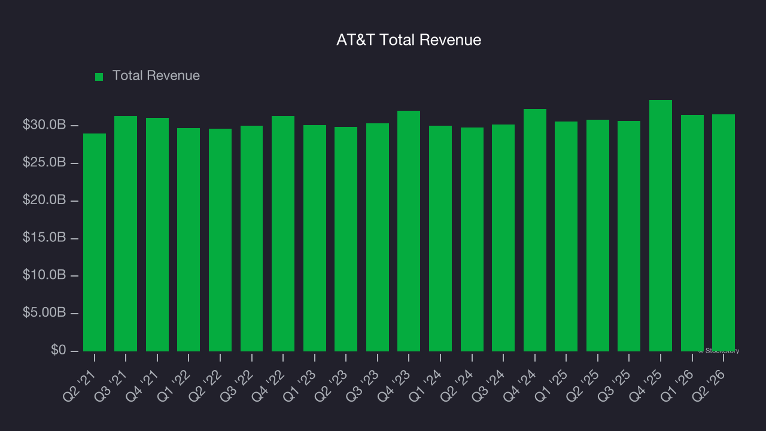
Task: Pick the Q2 '23 revenue bar
Action: (346, 239)
